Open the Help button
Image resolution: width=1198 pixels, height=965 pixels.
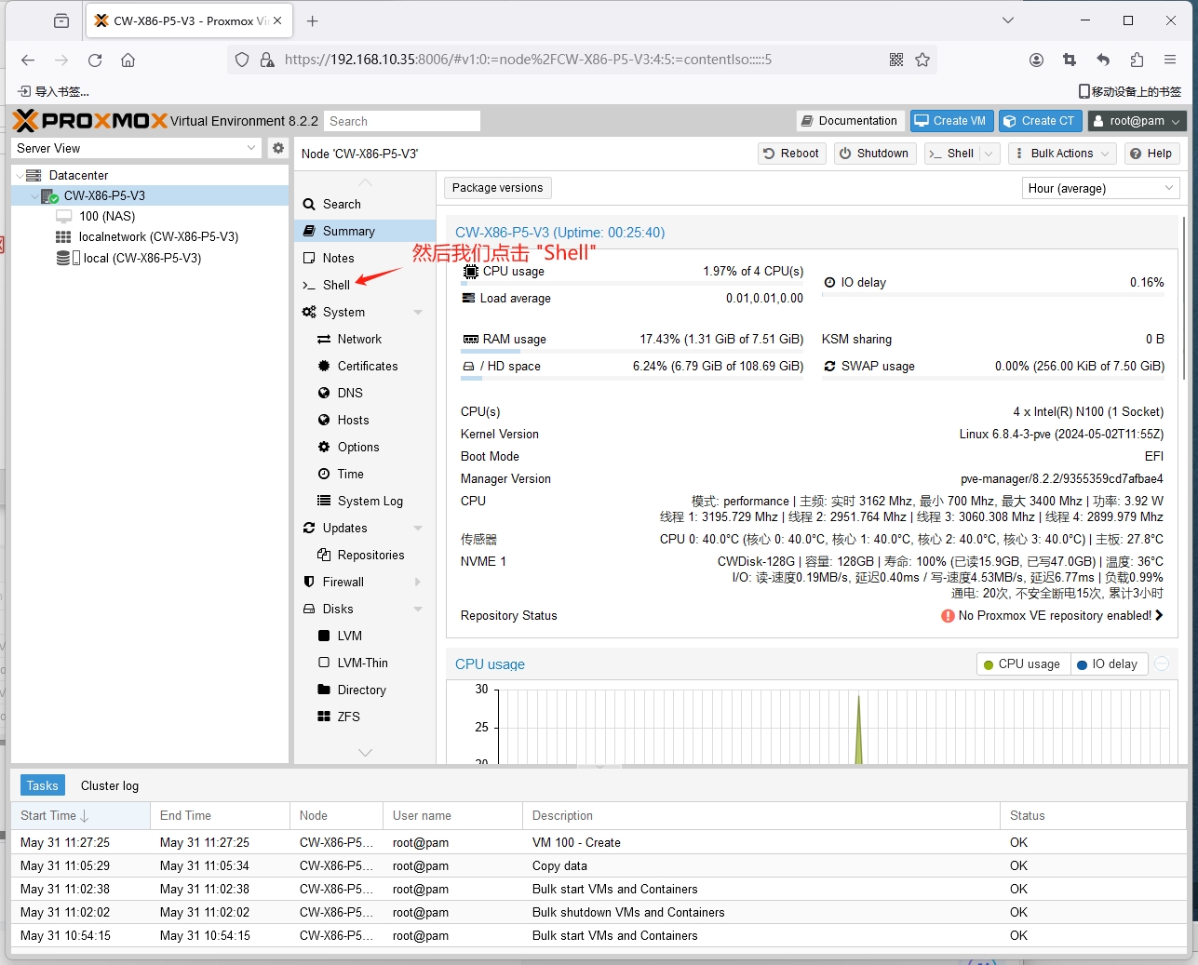point(1152,154)
